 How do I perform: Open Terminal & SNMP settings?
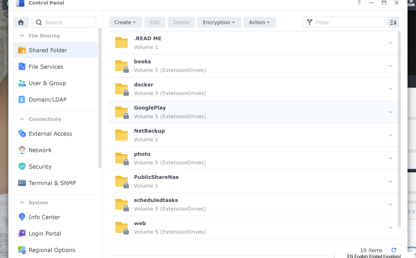point(55,183)
